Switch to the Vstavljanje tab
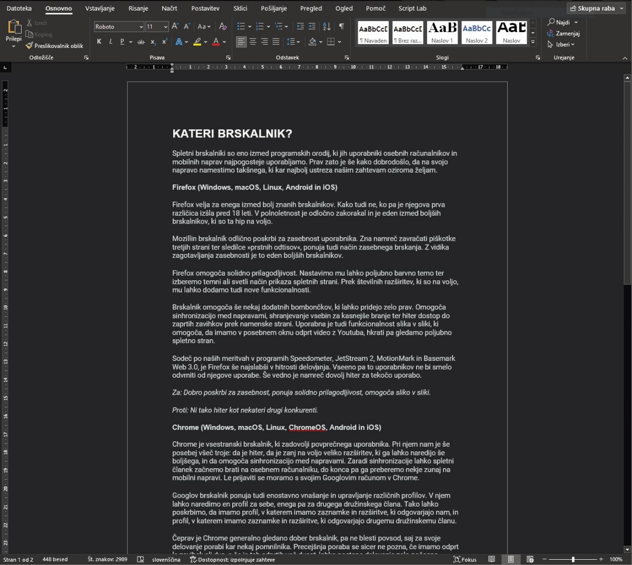632x565 pixels. tap(100, 8)
